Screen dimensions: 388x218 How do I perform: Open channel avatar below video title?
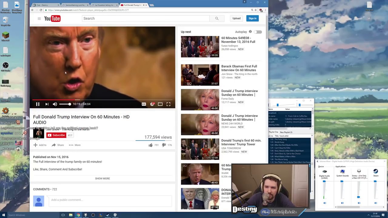38,133
